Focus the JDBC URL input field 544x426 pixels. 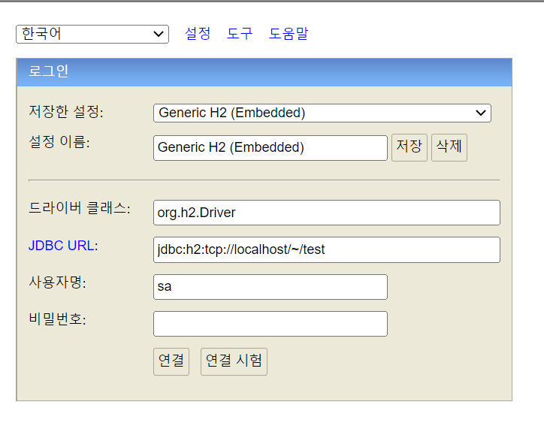(x=326, y=249)
